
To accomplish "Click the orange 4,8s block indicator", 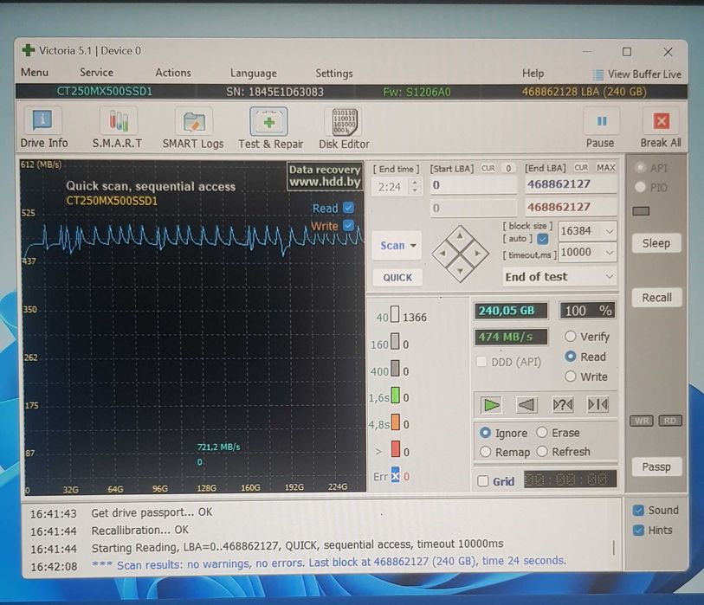I will [395, 422].
